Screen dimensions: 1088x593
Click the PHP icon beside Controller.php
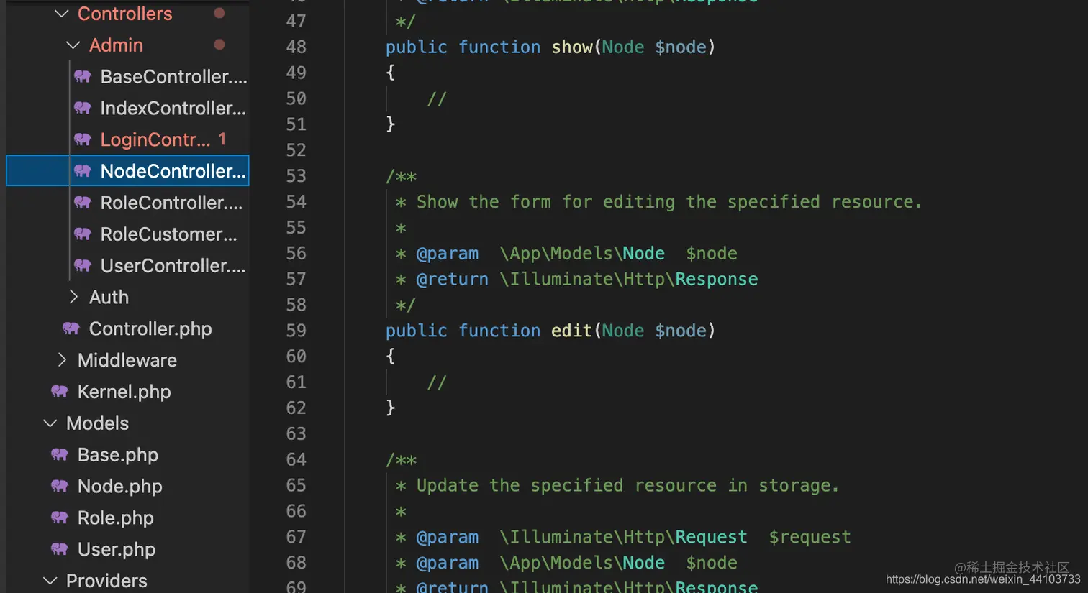coord(71,328)
